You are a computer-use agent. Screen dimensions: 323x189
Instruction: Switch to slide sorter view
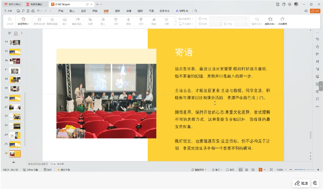click(x=247, y=170)
